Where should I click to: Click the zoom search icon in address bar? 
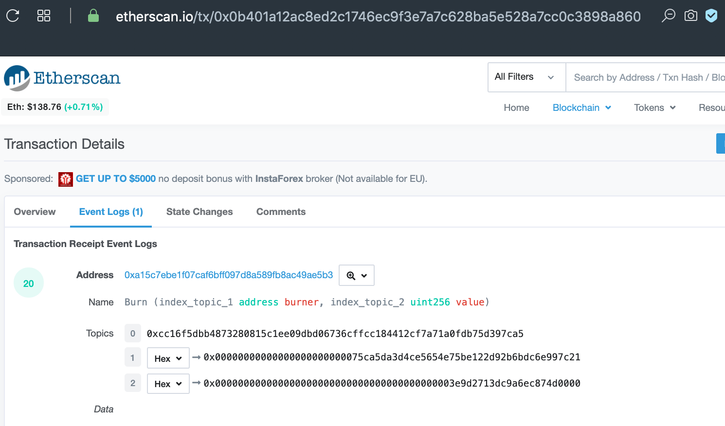(669, 16)
